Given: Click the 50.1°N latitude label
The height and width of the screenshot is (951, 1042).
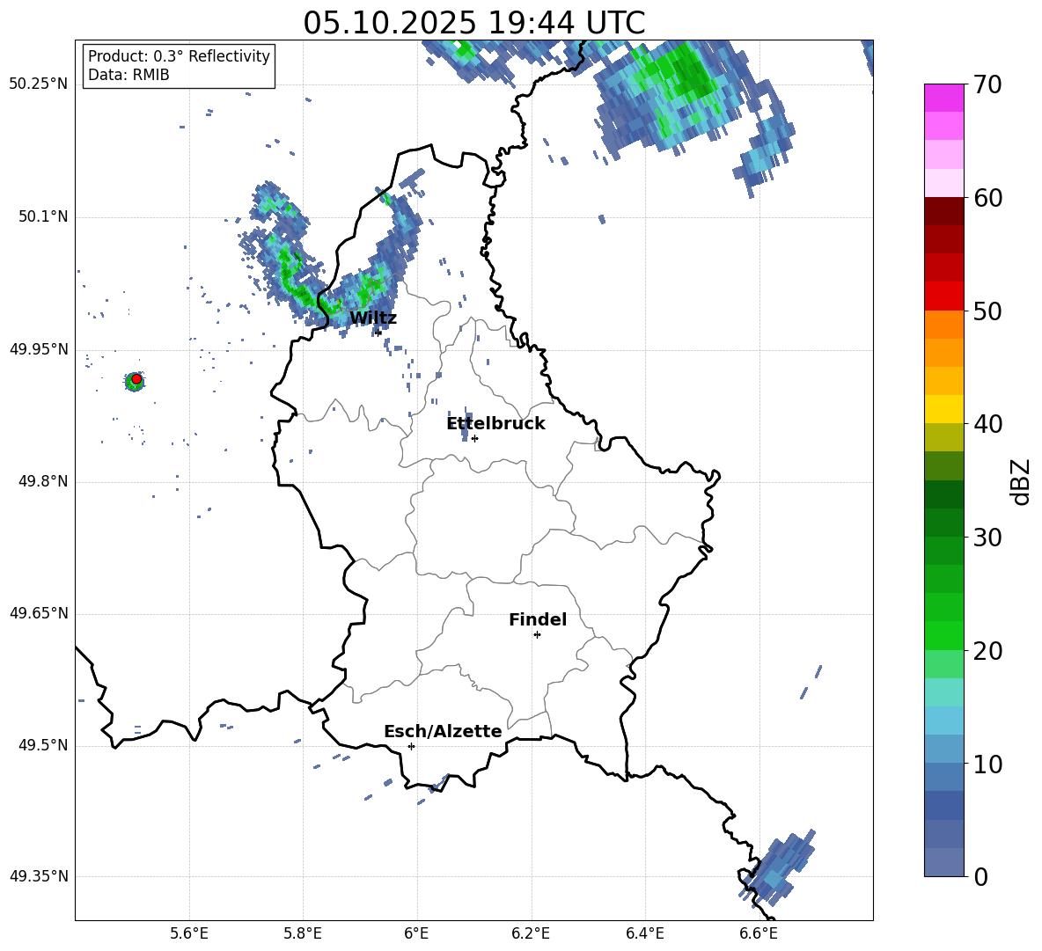Looking at the screenshot, I should pos(43,217).
